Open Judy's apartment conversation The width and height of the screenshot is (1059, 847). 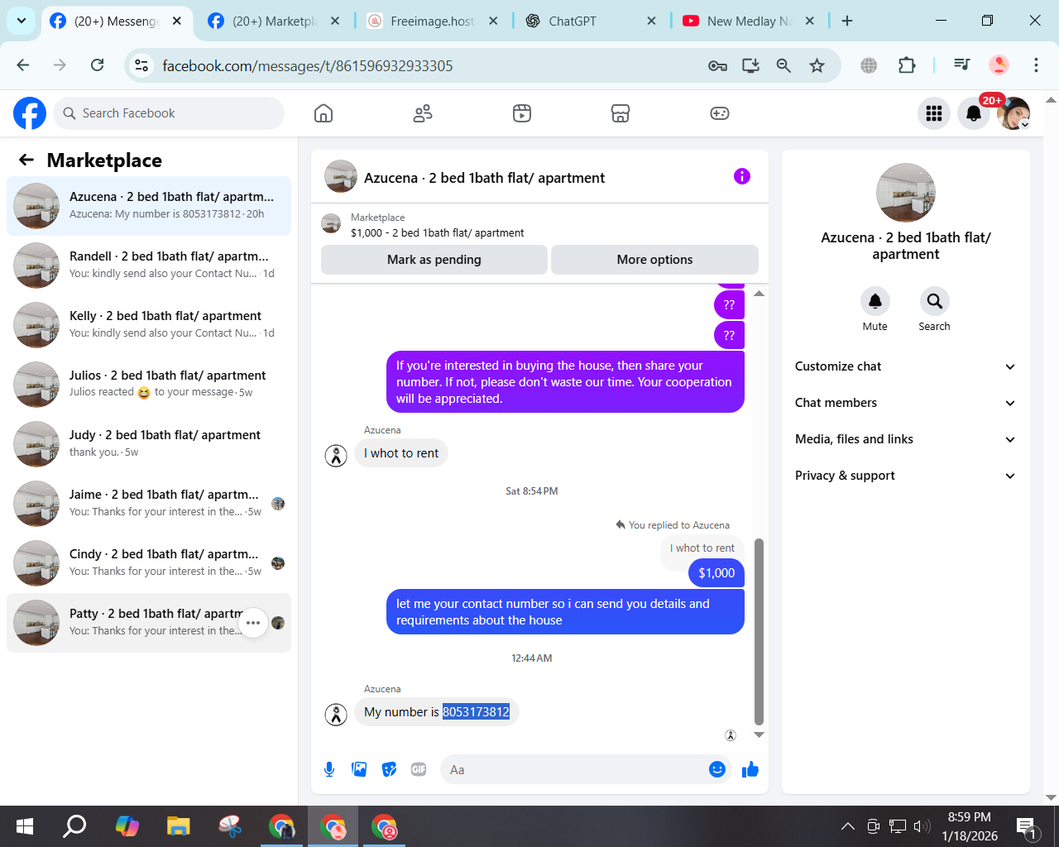point(149,443)
